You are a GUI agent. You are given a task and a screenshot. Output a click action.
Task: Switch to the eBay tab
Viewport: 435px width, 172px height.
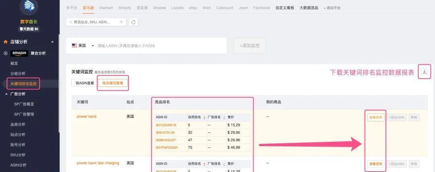click(193, 8)
